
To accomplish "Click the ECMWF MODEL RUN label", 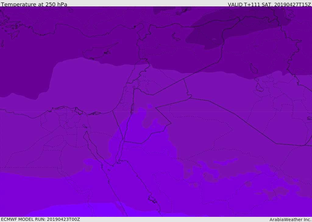I will (x=40, y=219).
